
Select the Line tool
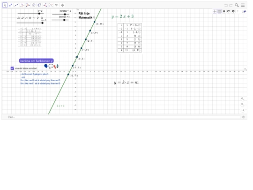(16, 5)
